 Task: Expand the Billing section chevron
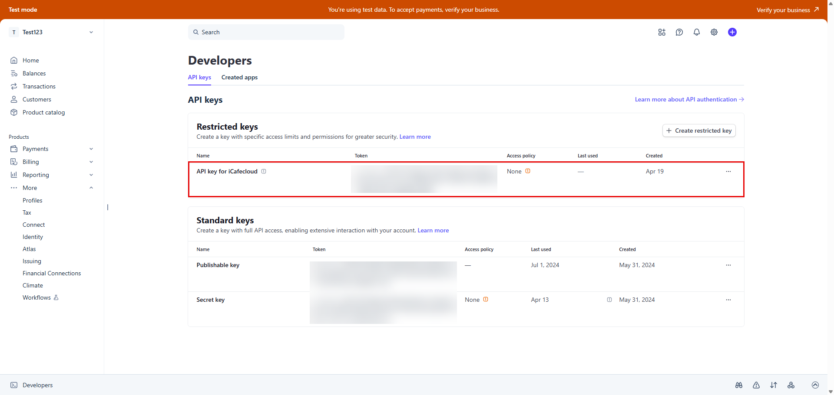[x=91, y=162]
